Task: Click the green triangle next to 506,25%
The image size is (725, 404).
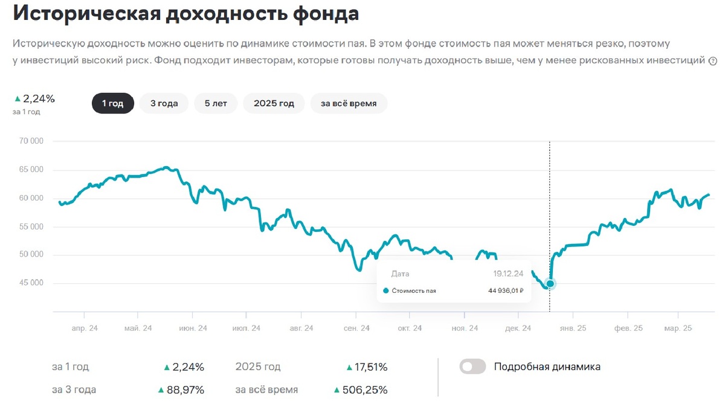Action: point(337,389)
